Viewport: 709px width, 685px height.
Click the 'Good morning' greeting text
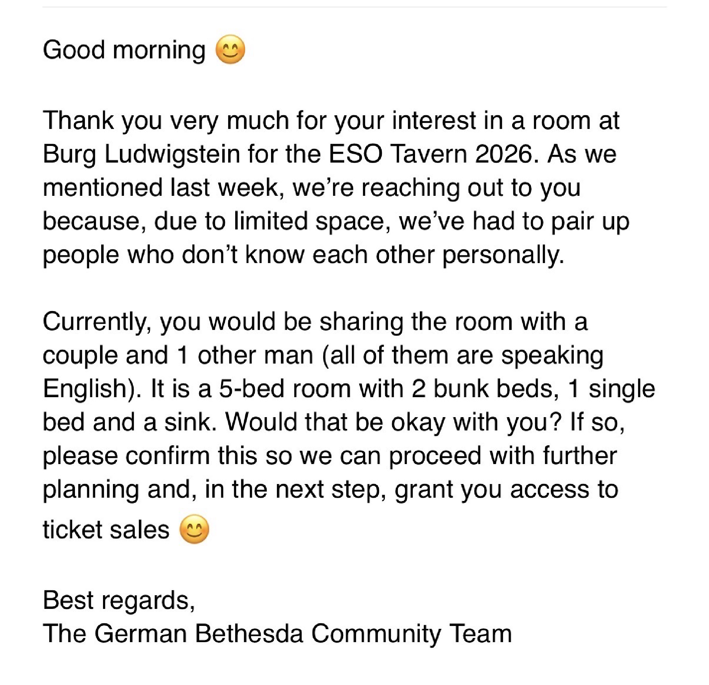pos(124,50)
